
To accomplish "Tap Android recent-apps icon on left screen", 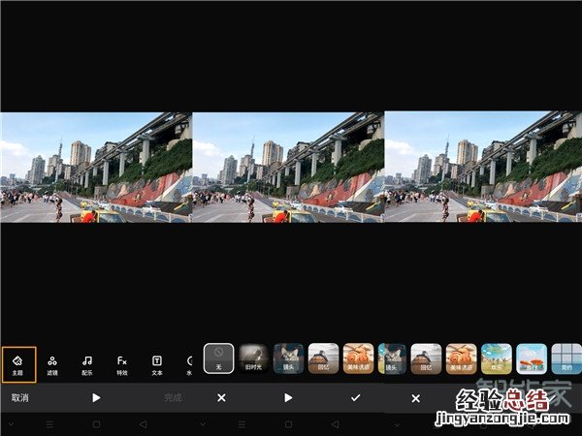I will tap(49, 424).
